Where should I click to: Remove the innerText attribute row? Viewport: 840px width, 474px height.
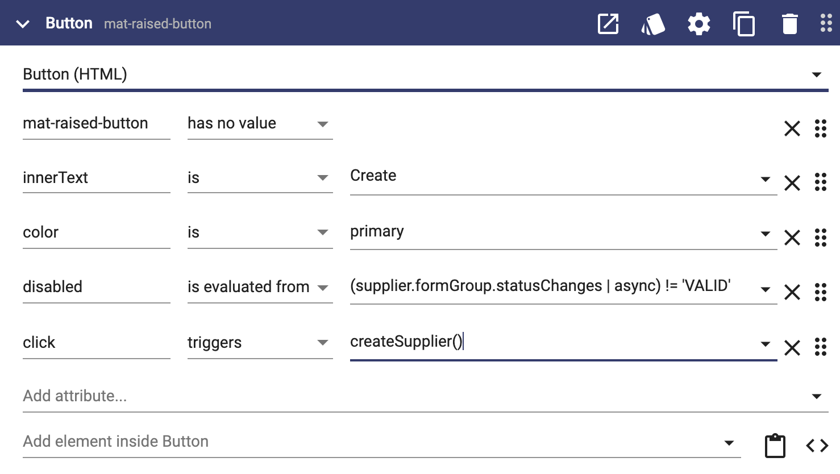(x=792, y=183)
